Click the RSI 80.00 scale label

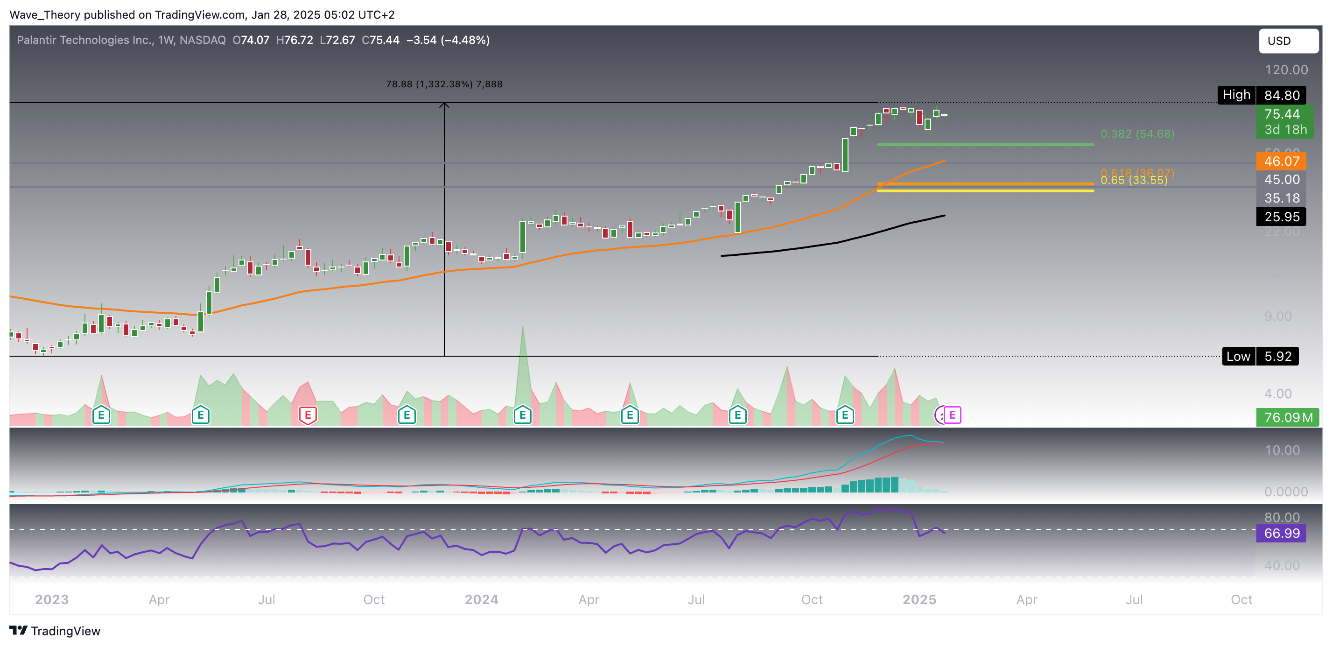[x=1282, y=517]
